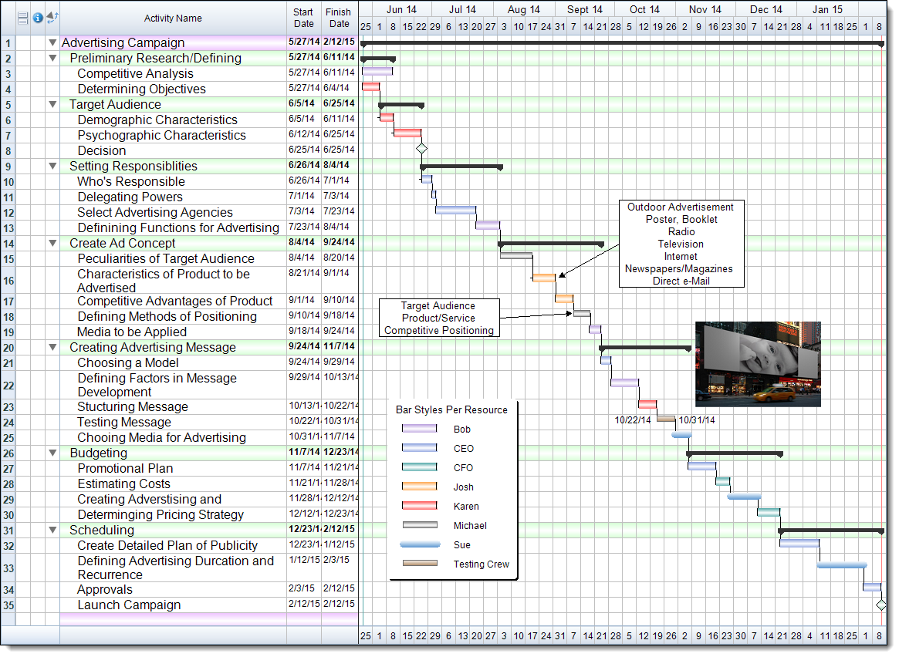Collapse the Advertising Campaign summary row
The height and width of the screenshot is (657, 899).
pos(52,42)
